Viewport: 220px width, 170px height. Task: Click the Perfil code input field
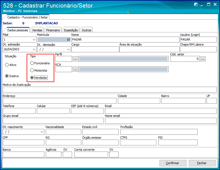[64, 59]
